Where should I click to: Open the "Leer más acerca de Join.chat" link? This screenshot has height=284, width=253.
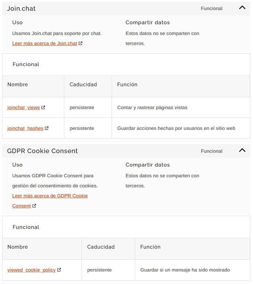[x=45, y=44]
